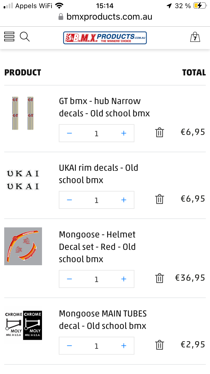Open the hamburger menu icon
The height and width of the screenshot is (374, 210).
tap(9, 37)
